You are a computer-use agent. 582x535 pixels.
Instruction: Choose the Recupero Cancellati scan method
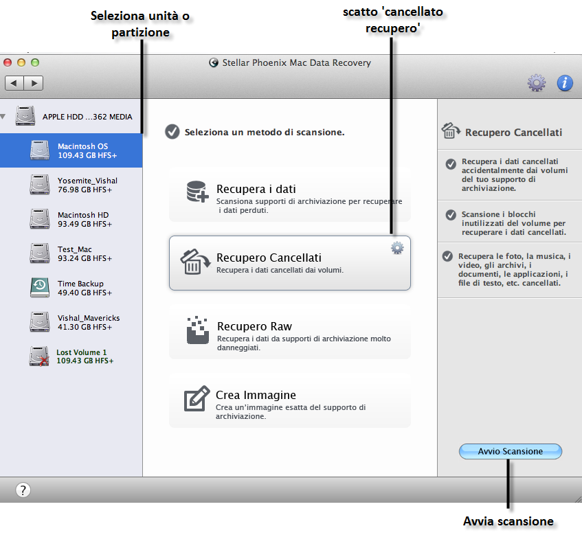pyautogui.click(x=290, y=262)
